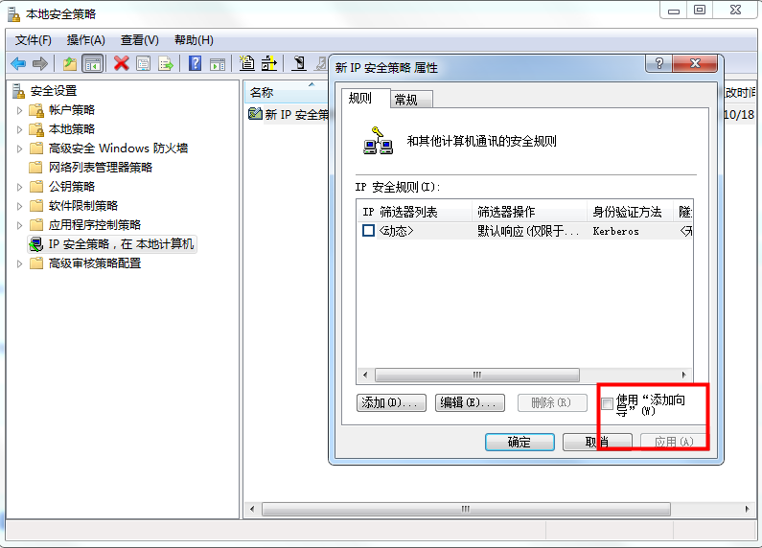Screen dimensions: 762x548
Task: Click the 确定 button
Action: [520, 442]
